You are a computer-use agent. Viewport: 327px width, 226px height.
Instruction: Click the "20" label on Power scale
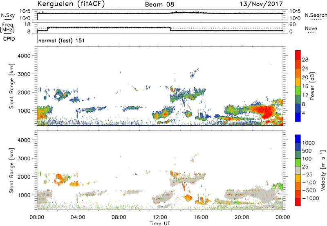pos(305,78)
